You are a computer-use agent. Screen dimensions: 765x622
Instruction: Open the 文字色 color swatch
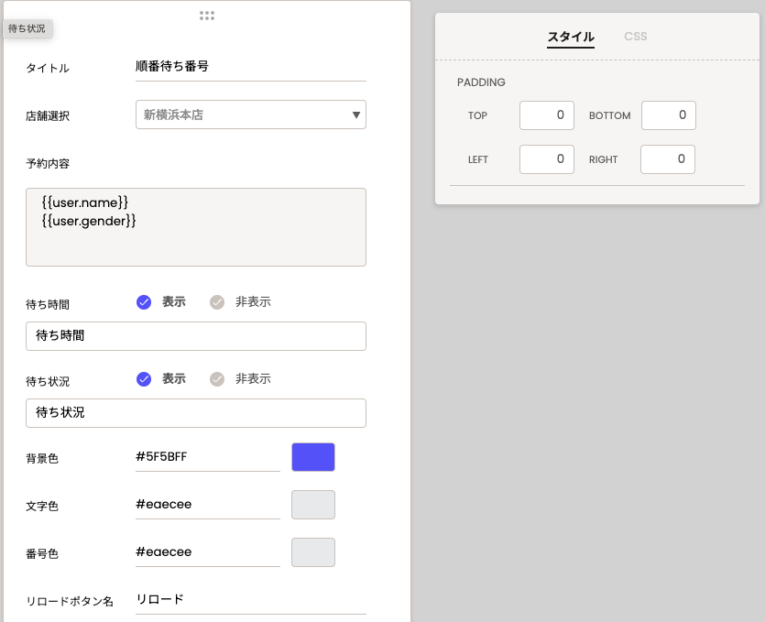click(x=313, y=505)
